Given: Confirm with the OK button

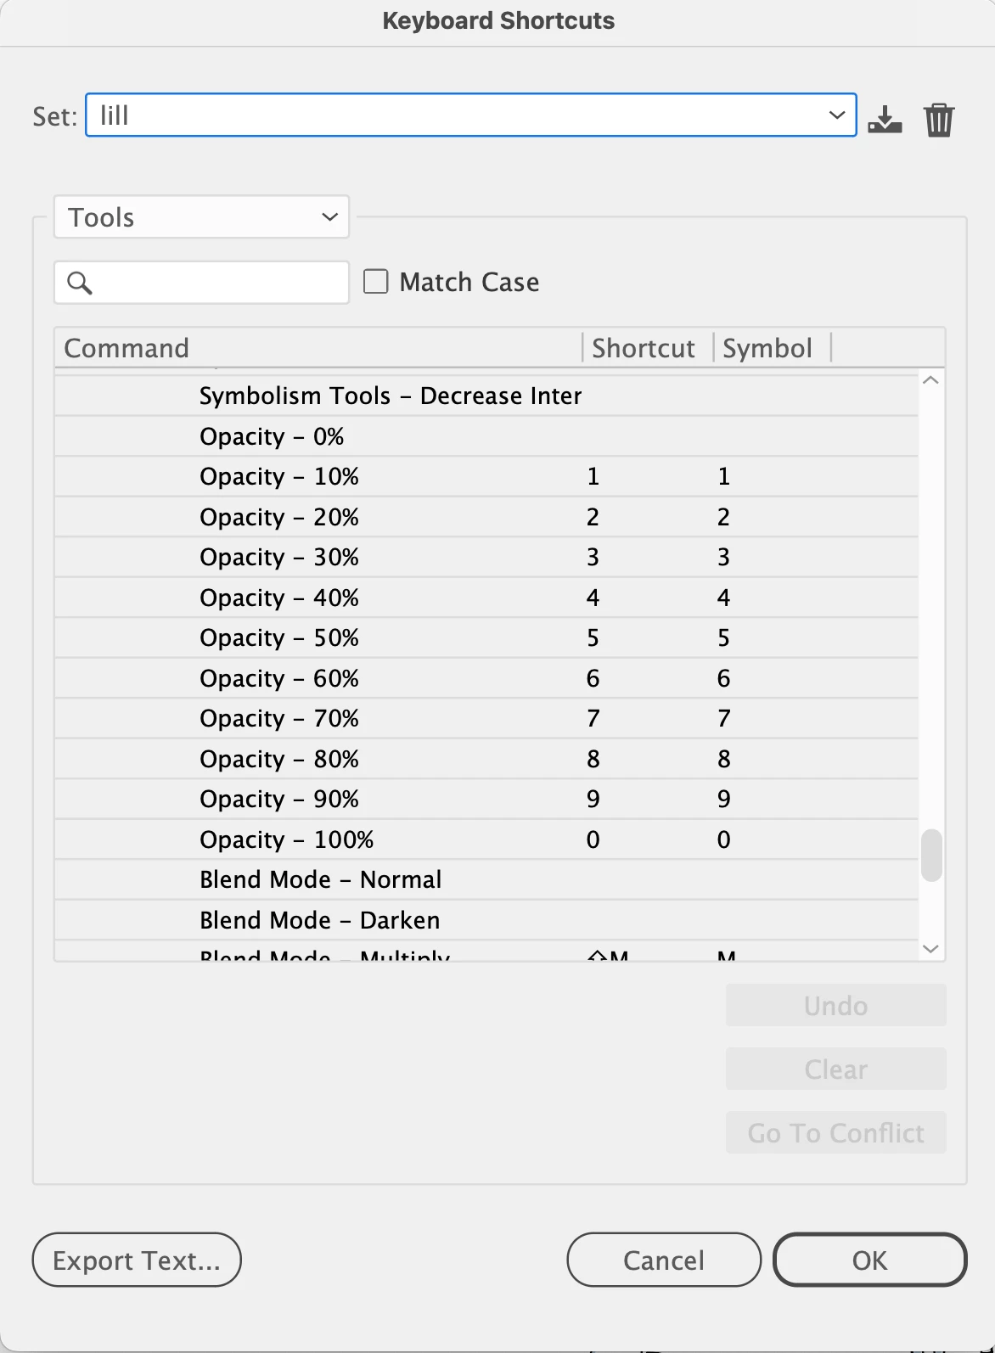Looking at the screenshot, I should [869, 1260].
